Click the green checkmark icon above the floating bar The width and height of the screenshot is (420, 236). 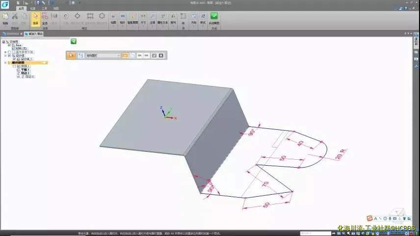tap(74, 41)
